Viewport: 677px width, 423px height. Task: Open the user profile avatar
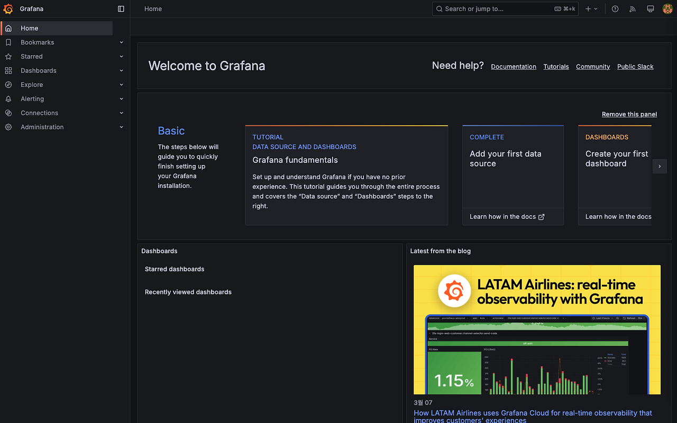[667, 9]
